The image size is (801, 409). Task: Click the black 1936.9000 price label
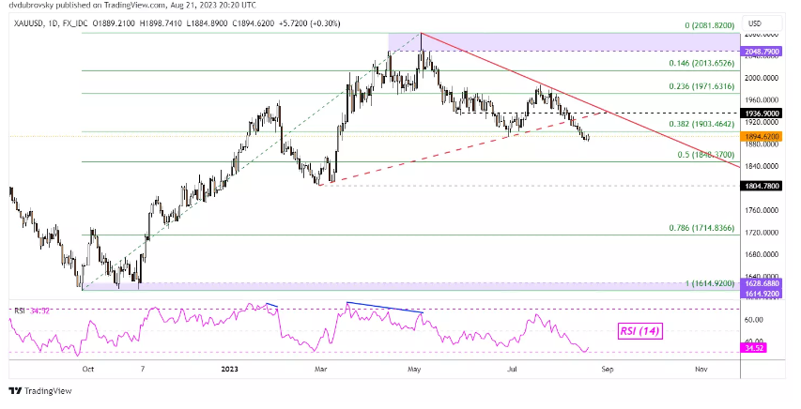(x=763, y=113)
